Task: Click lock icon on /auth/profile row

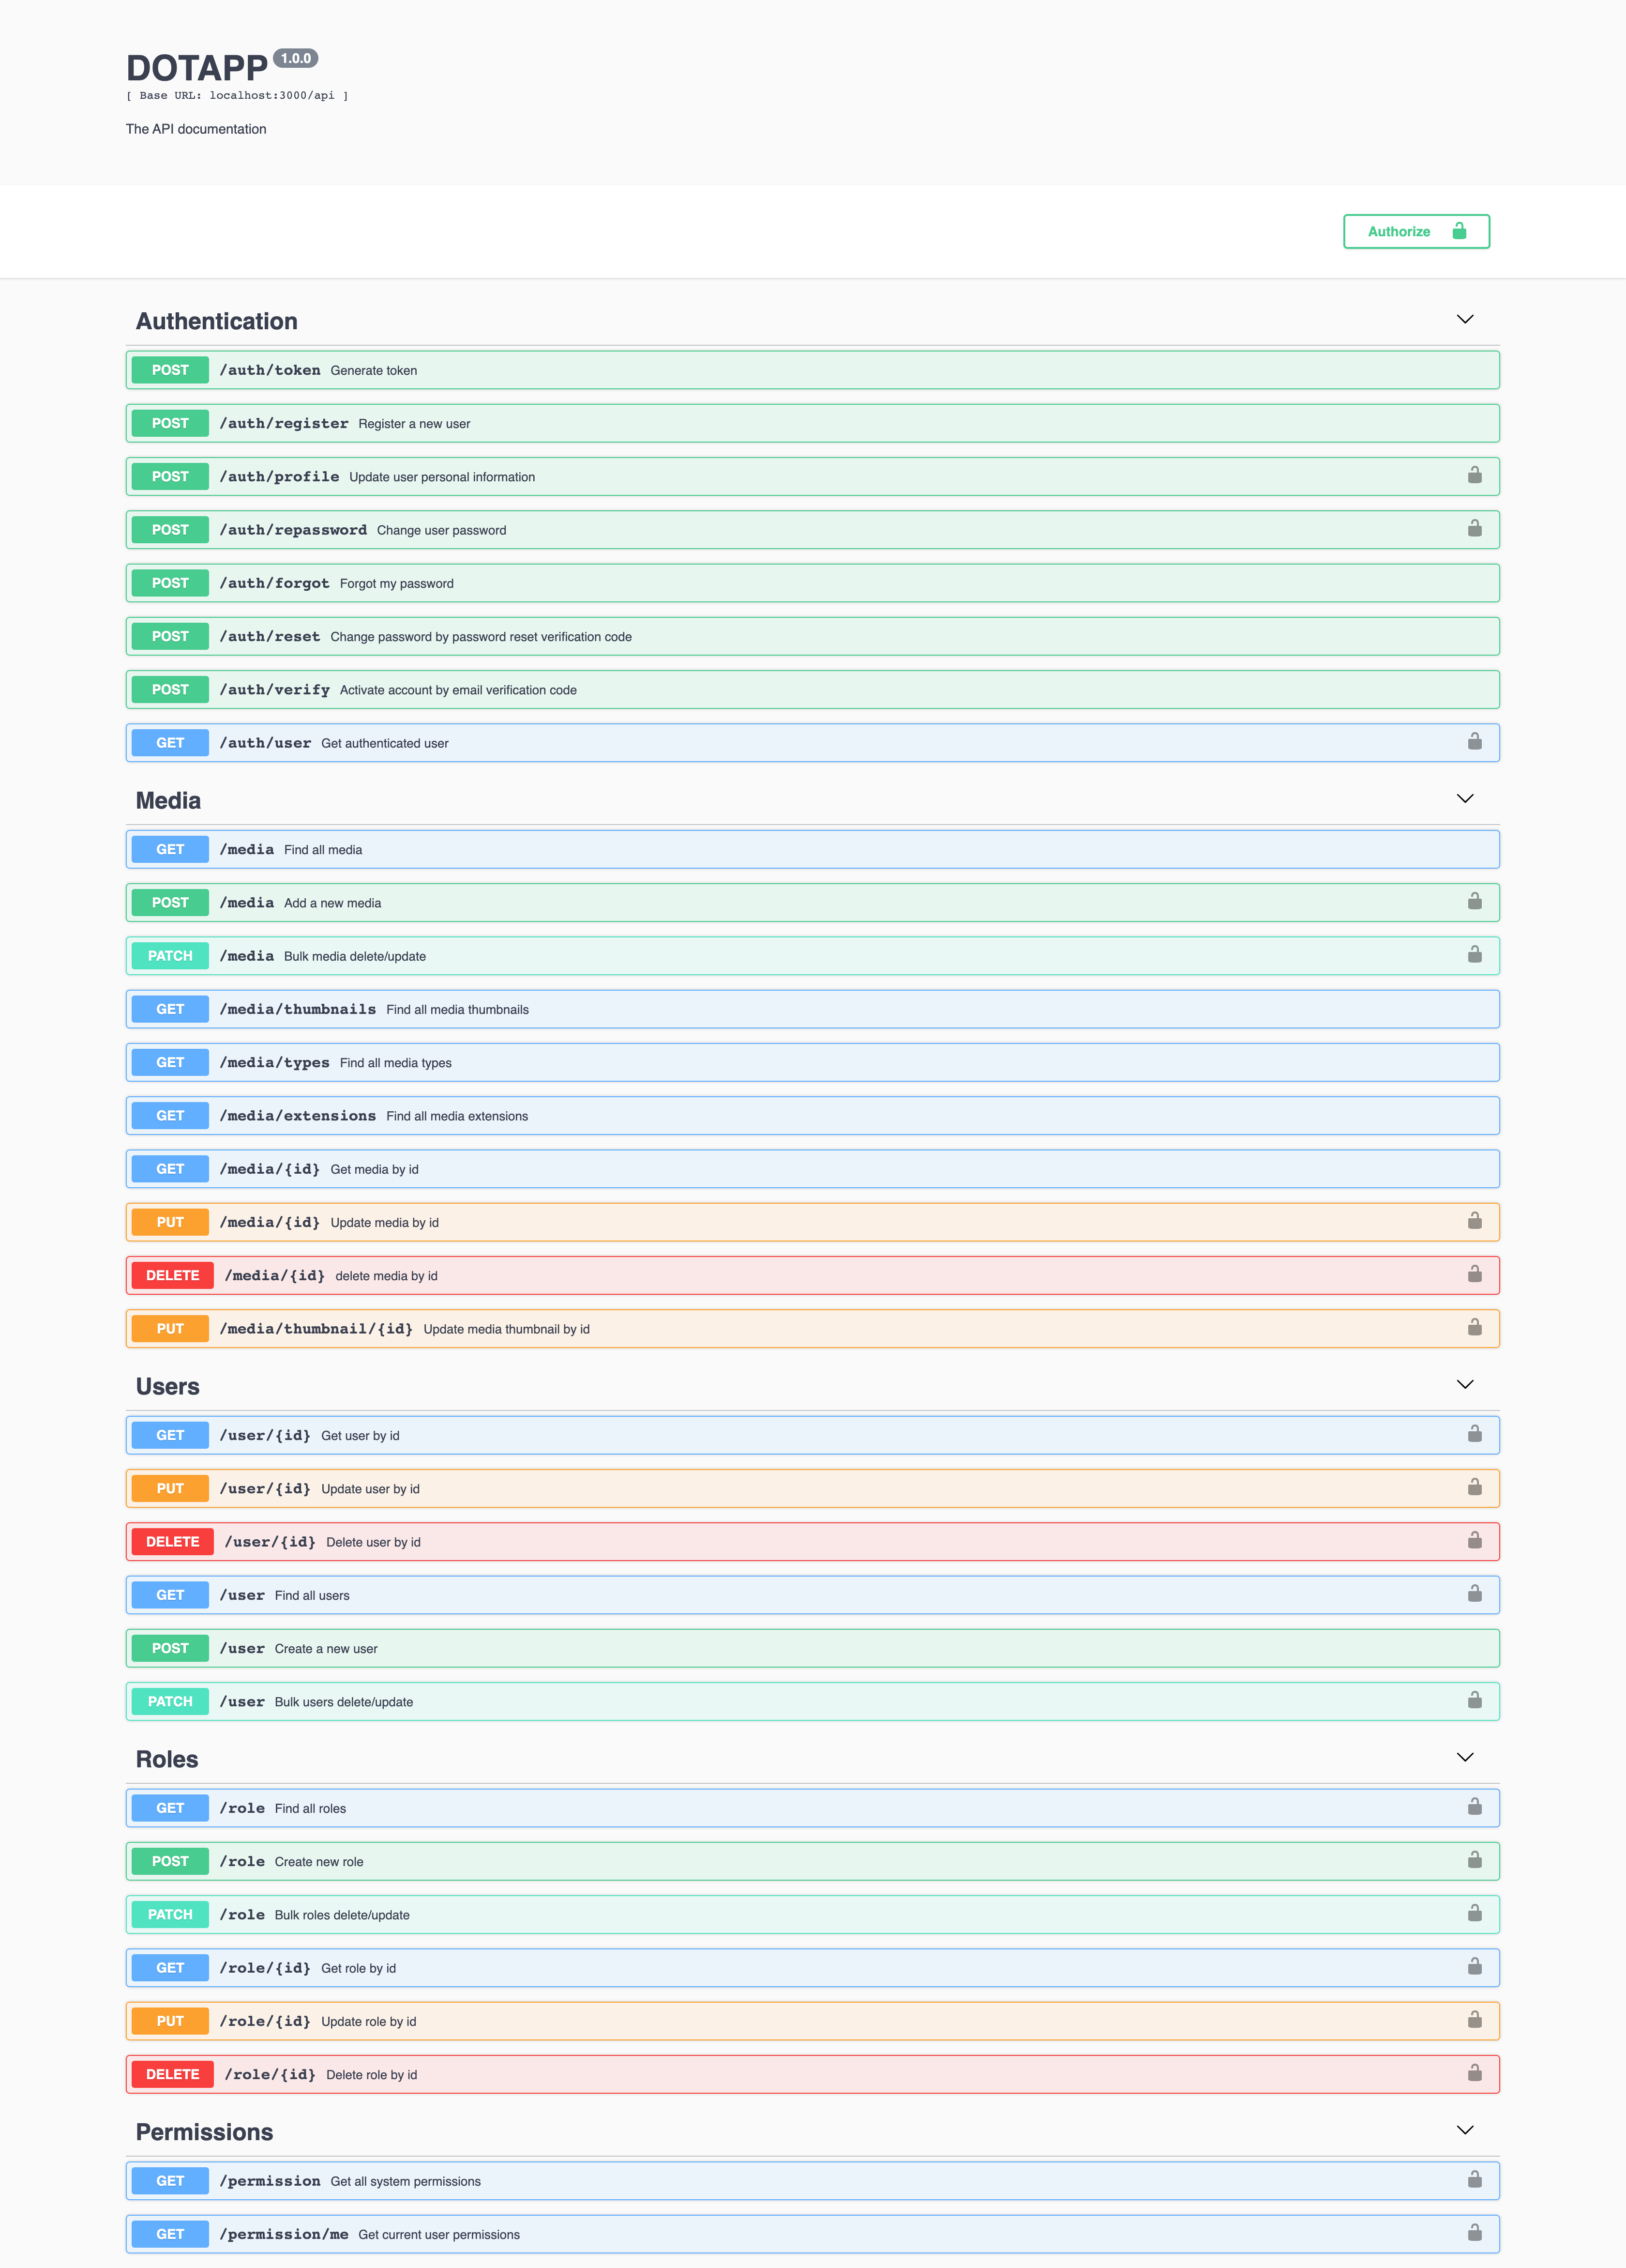Action: click(1474, 476)
